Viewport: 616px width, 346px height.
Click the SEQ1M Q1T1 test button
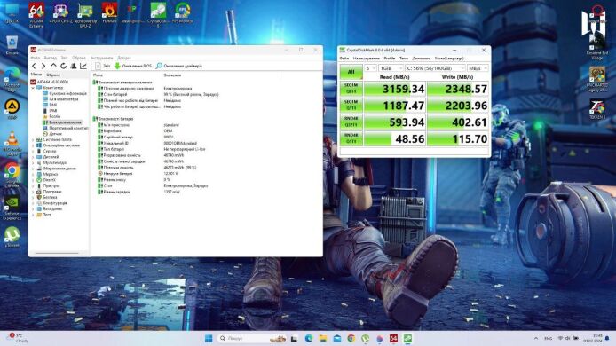(x=351, y=106)
